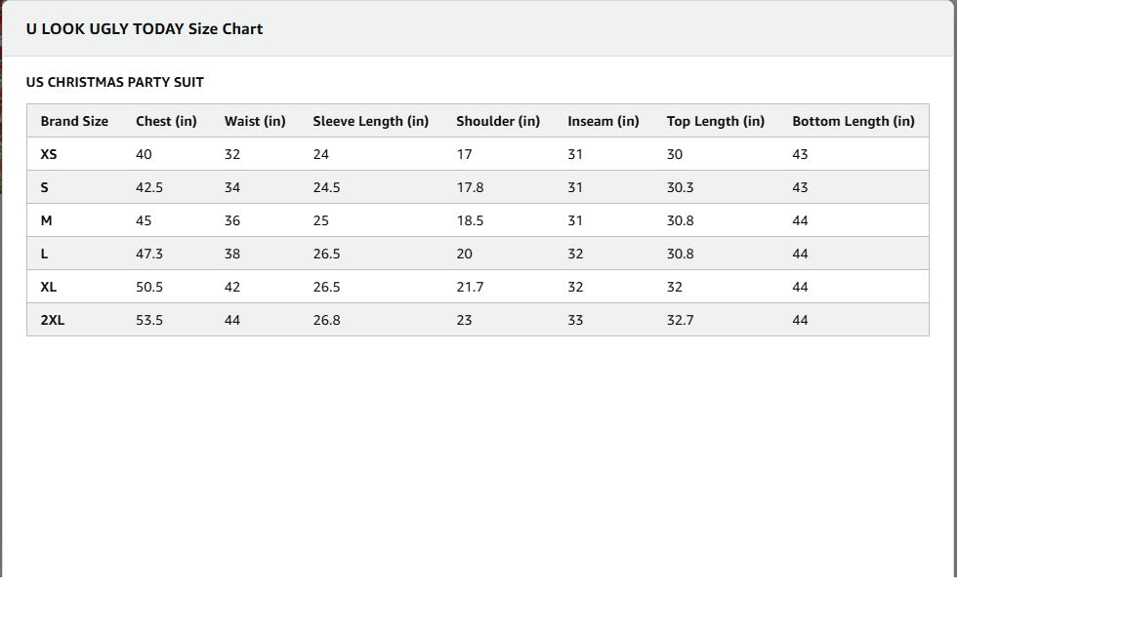This screenshot has height=628, width=1125.
Task: Click the S size row label
Action: pos(45,188)
